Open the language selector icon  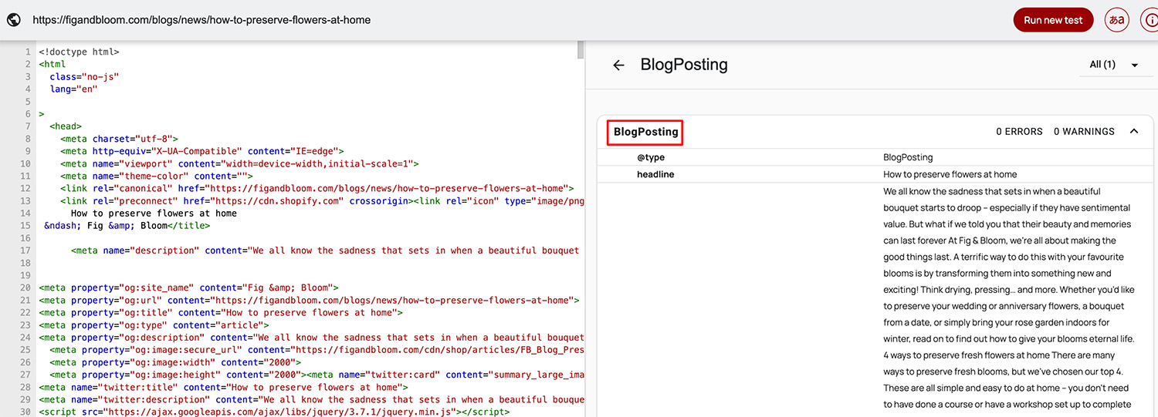(x=1116, y=20)
